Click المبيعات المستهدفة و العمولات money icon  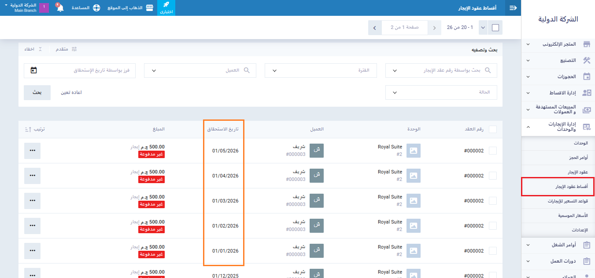(x=587, y=110)
